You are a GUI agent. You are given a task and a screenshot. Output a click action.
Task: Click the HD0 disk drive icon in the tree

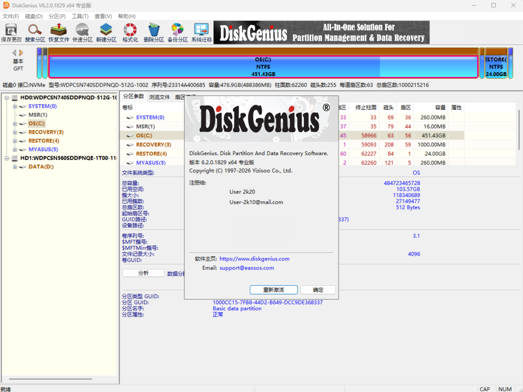click(x=15, y=97)
